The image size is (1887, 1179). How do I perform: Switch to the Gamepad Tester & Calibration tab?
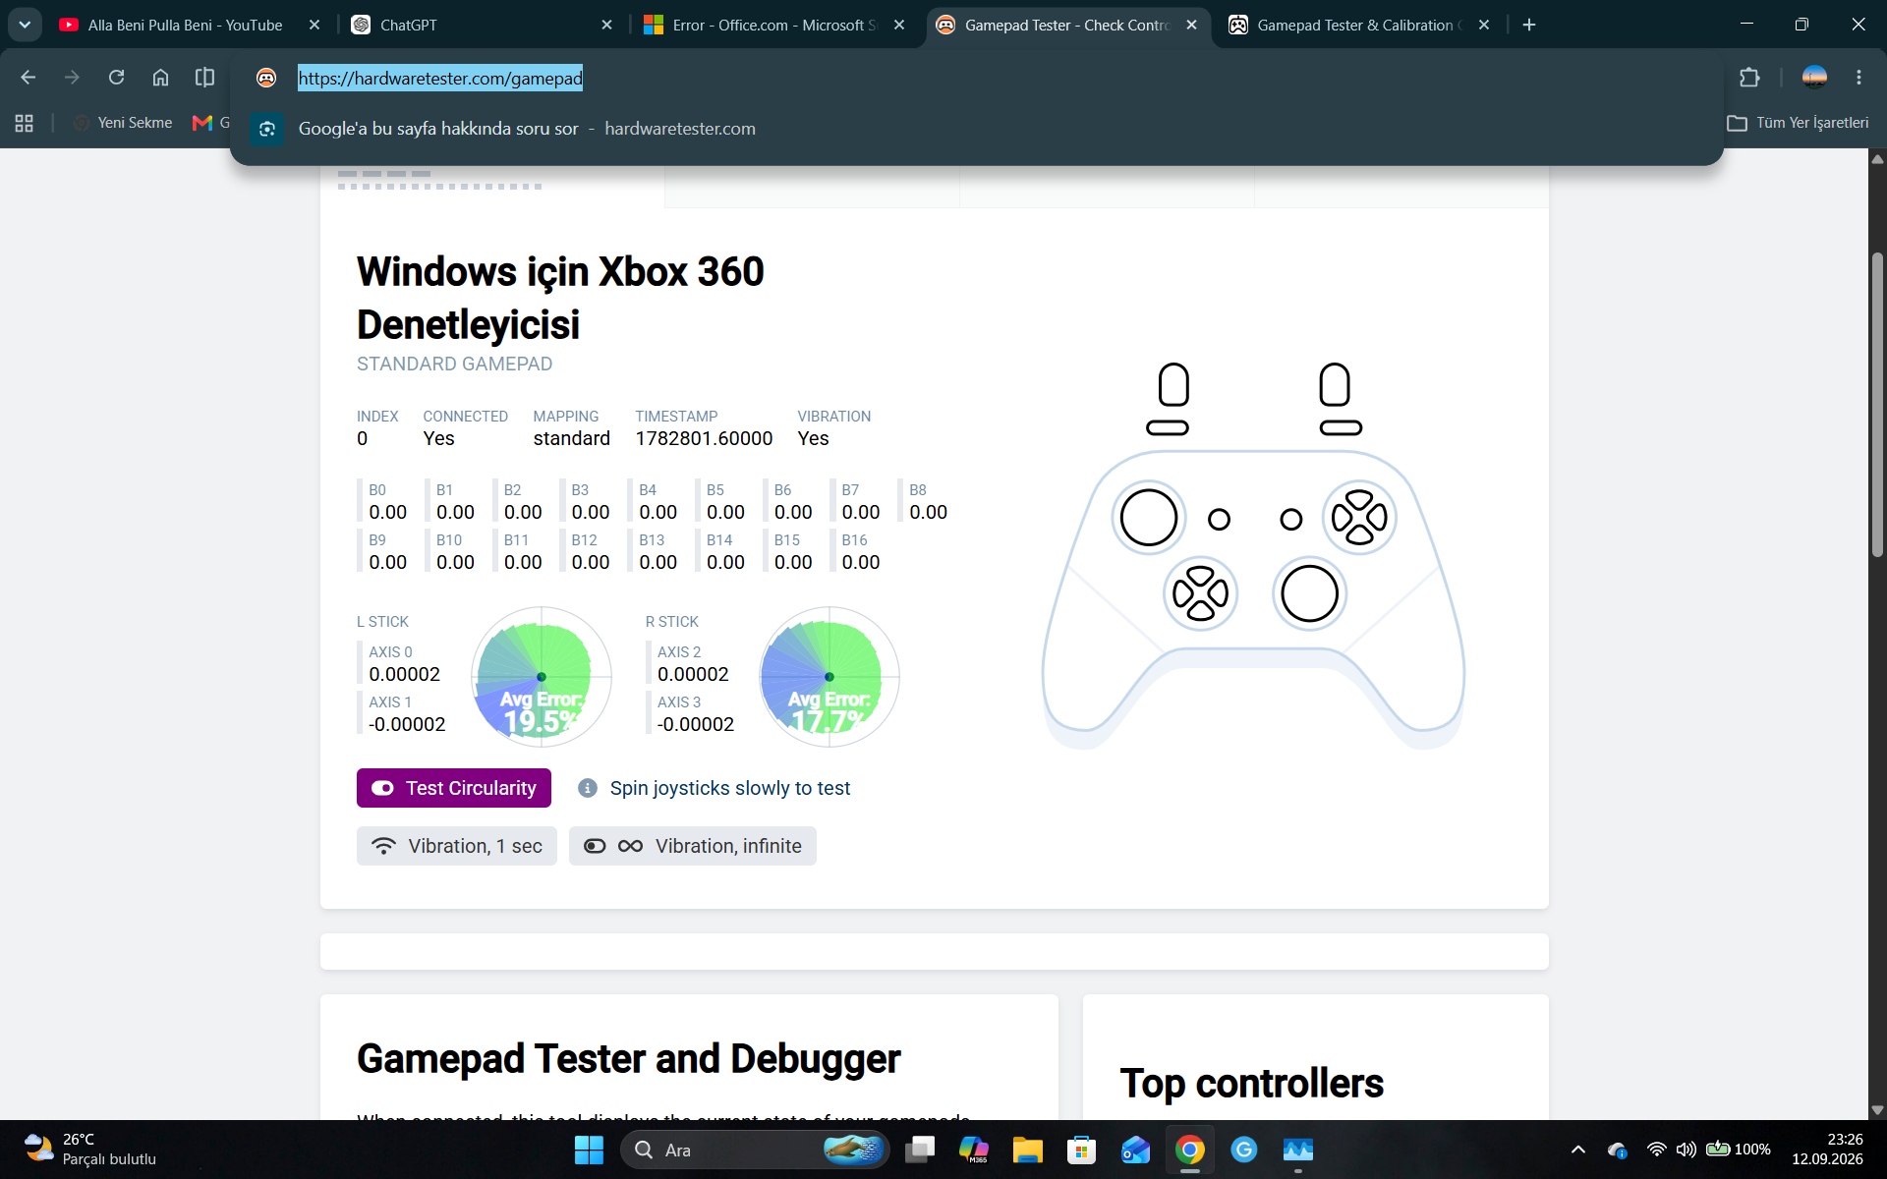pyautogui.click(x=1359, y=25)
